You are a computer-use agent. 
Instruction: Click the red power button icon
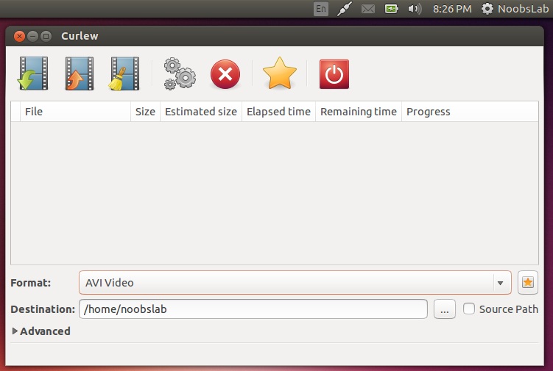click(x=334, y=74)
